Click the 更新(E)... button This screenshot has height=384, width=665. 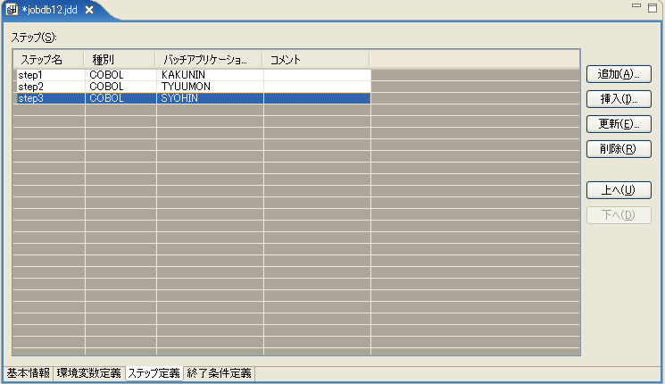point(619,124)
